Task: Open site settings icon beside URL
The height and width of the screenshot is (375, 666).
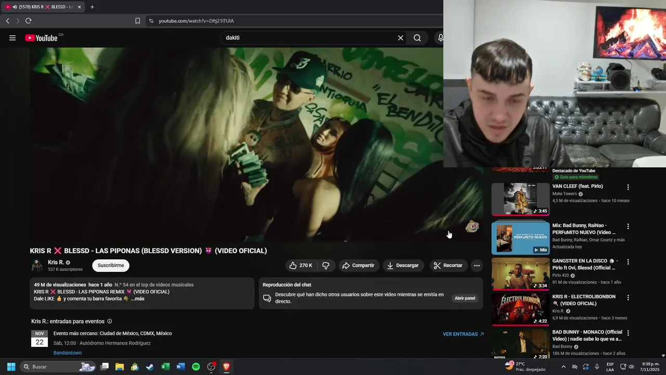Action: pos(151,21)
